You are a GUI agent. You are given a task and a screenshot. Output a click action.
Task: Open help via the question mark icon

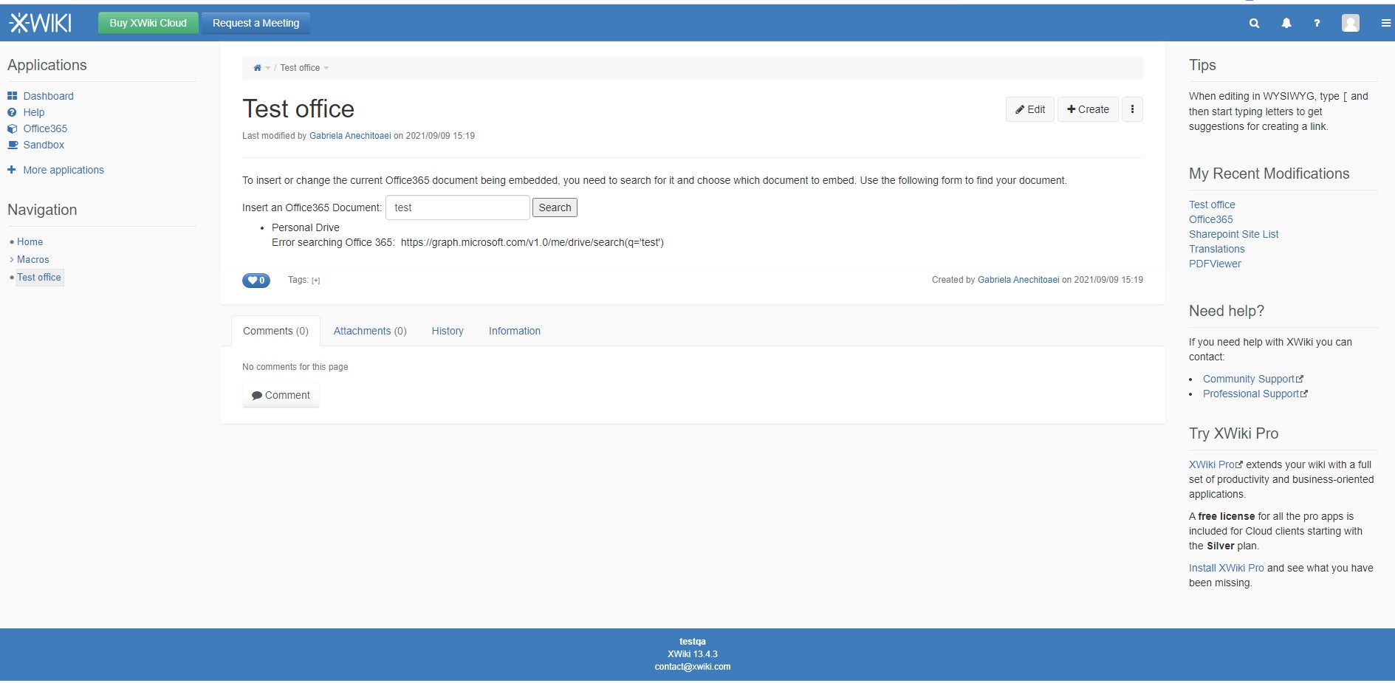pos(1317,23)
